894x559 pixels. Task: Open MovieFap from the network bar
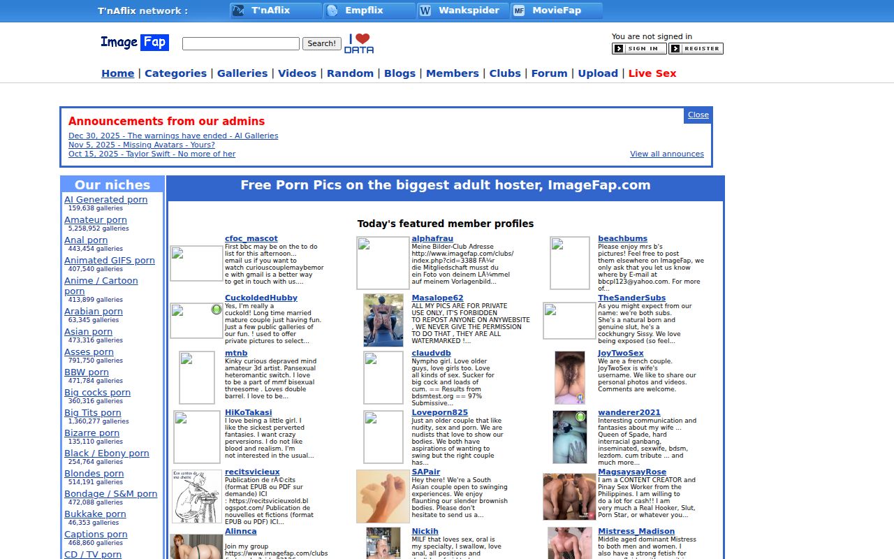(556, 10)
